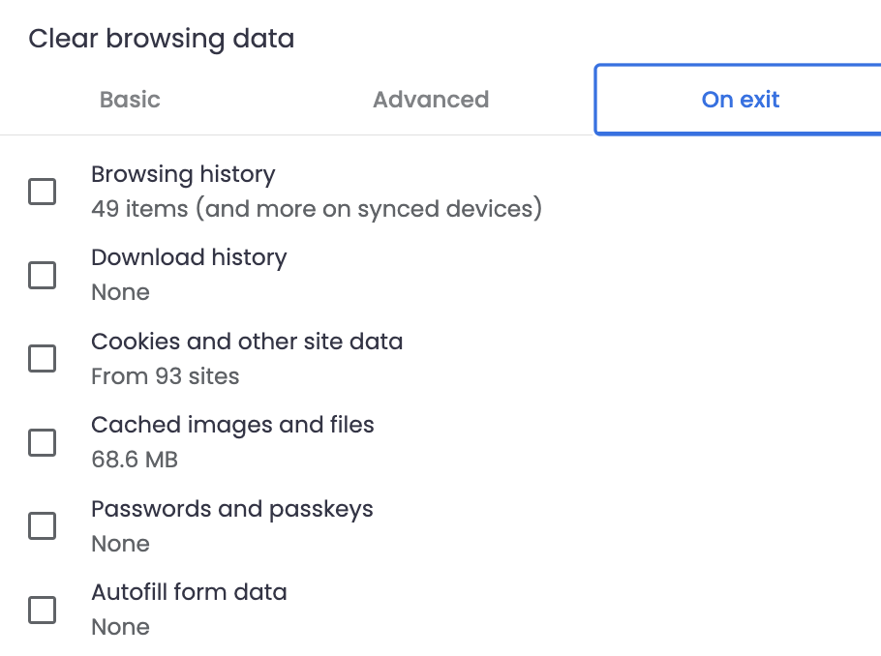881x656 pixels.
Task: Toggle the Cached images and files checkbox
Action: point(43,443)
